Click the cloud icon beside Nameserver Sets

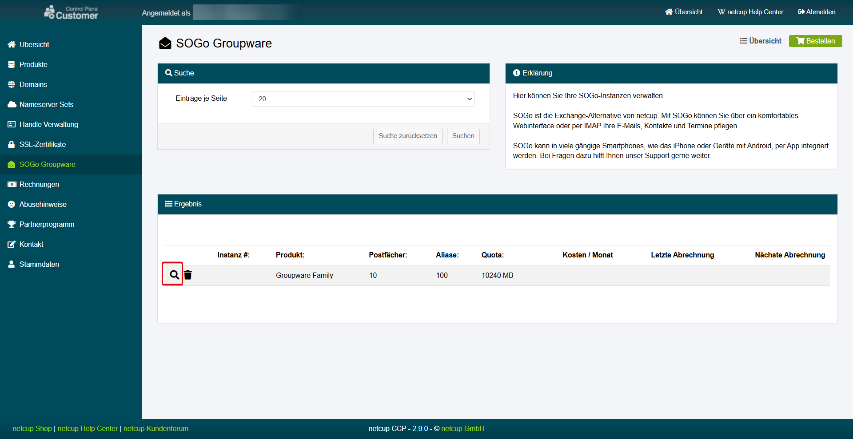click(x=12, y=104)
